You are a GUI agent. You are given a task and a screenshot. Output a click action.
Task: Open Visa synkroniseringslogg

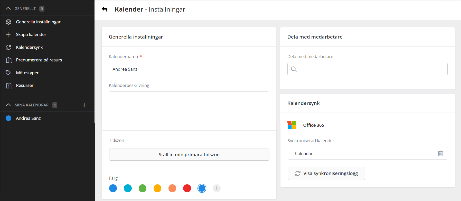pyautogui.click(x=326, y=173)
